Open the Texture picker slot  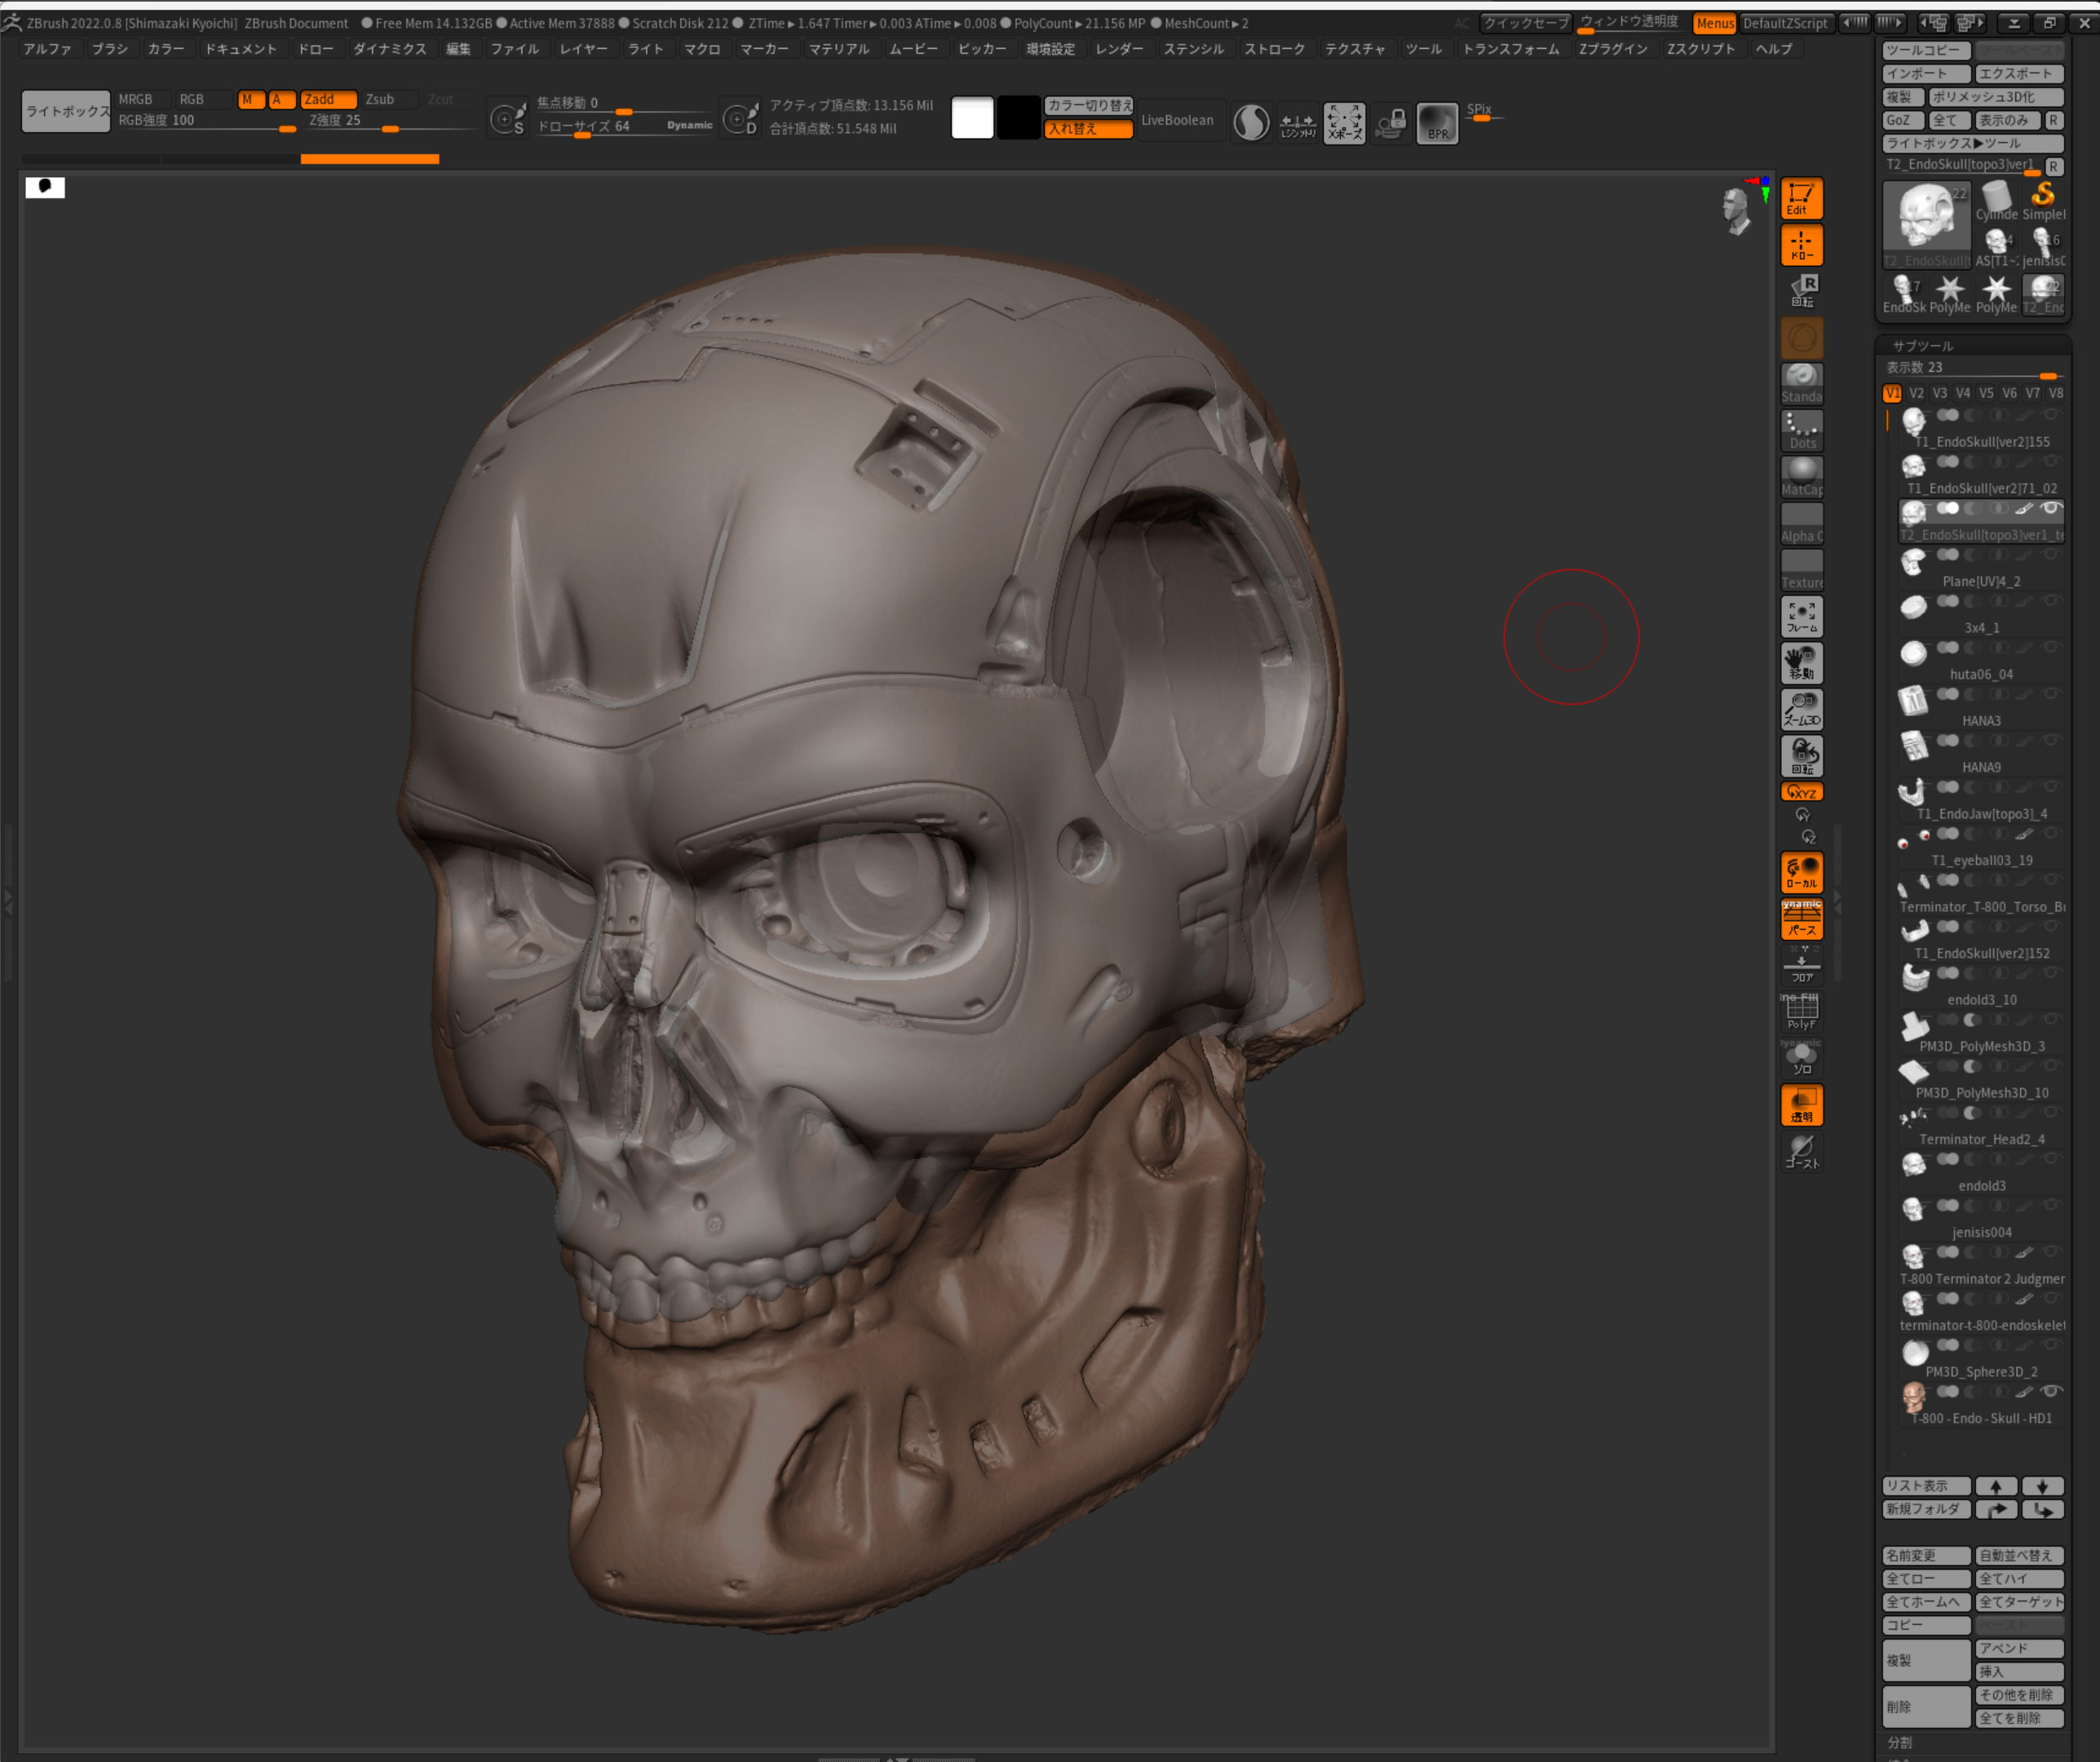click(x=1801, y=569)
